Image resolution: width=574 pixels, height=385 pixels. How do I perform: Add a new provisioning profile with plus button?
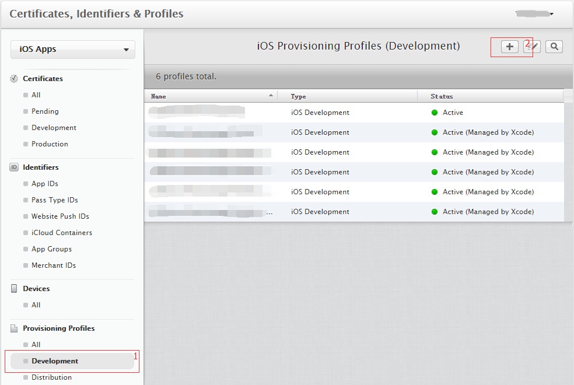pos(510,47)
